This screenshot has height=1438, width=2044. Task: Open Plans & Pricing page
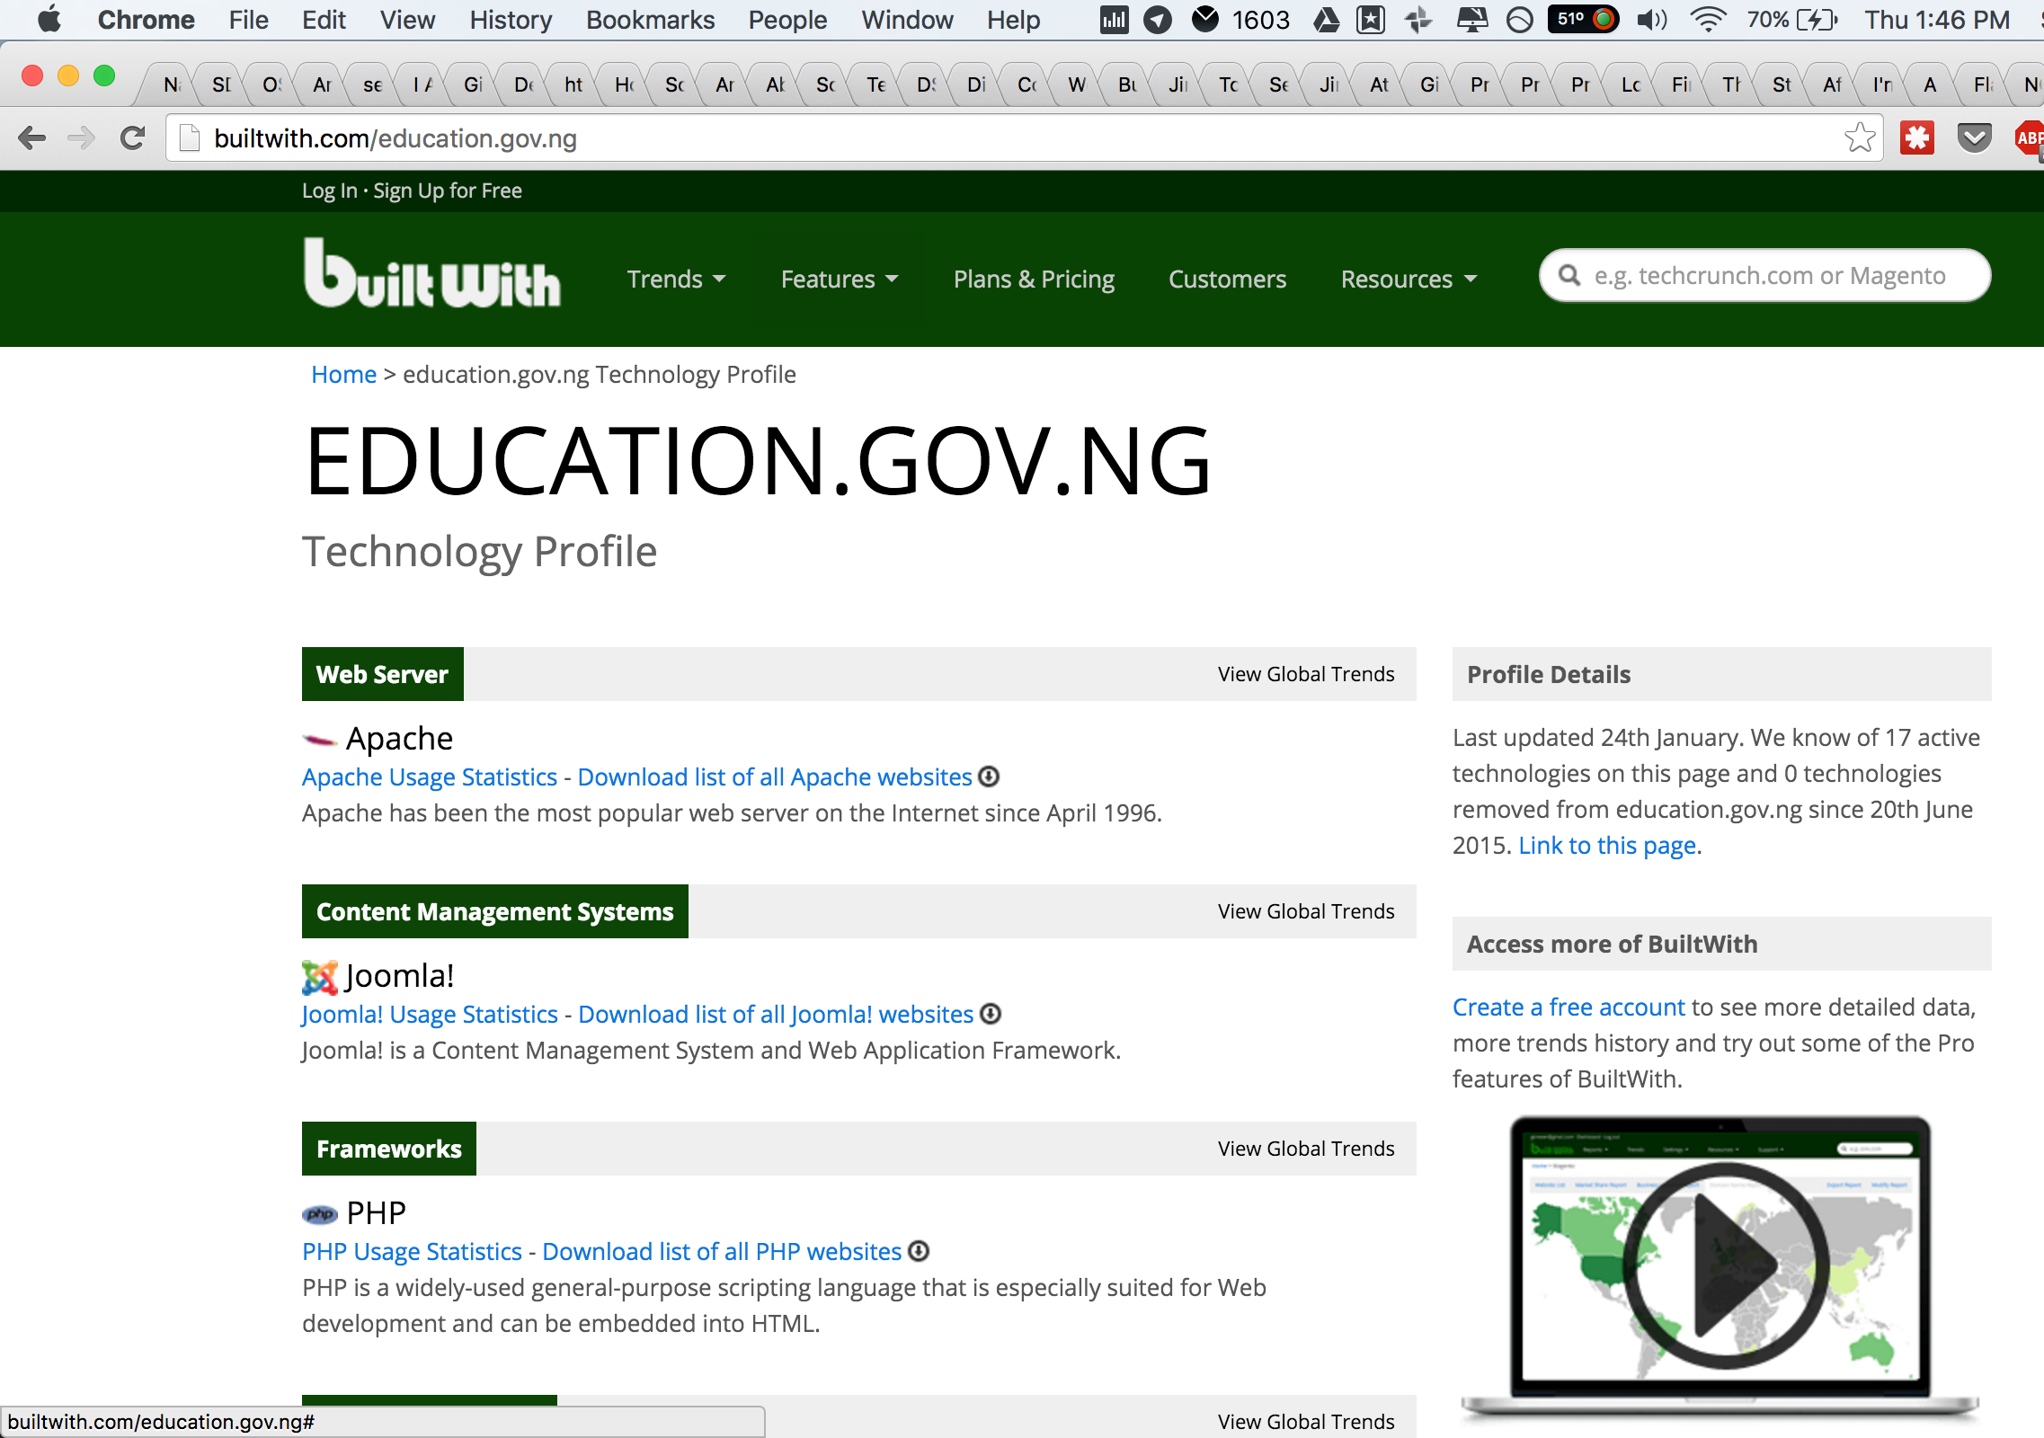point(1034,280)
